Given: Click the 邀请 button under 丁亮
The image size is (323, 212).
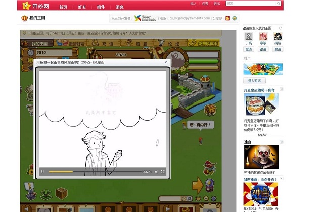Looking at the screenshot, I should click(249, 49).
